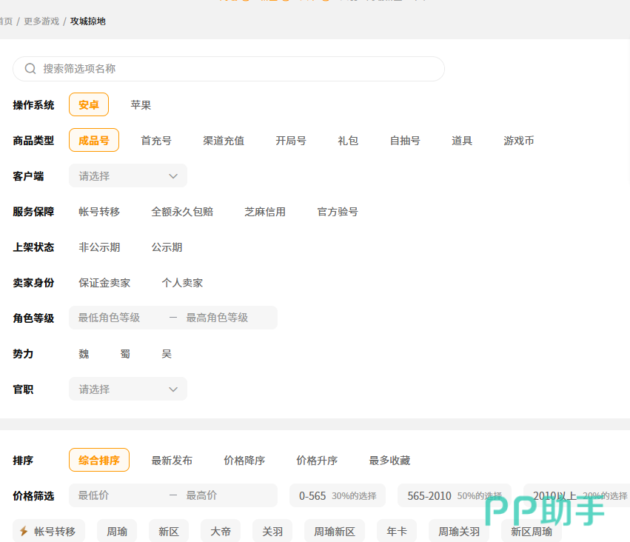Select the 0-565 price range
Viewport: 630px width, 542px height.
point(338,496)
